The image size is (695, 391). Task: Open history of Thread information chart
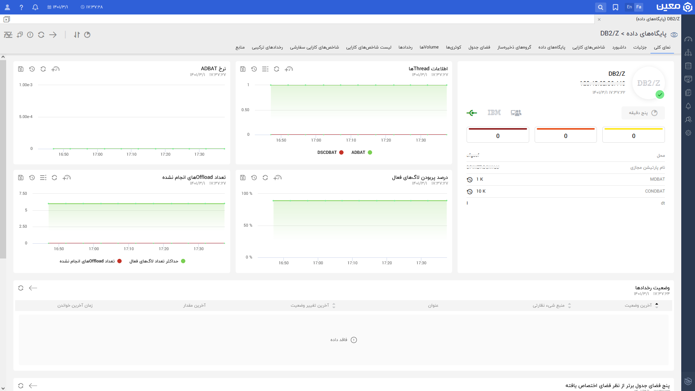[254, 69]
